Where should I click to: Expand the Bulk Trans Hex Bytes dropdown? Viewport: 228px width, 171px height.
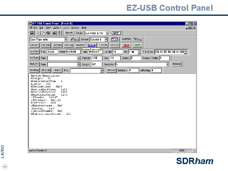pos(168,64)
